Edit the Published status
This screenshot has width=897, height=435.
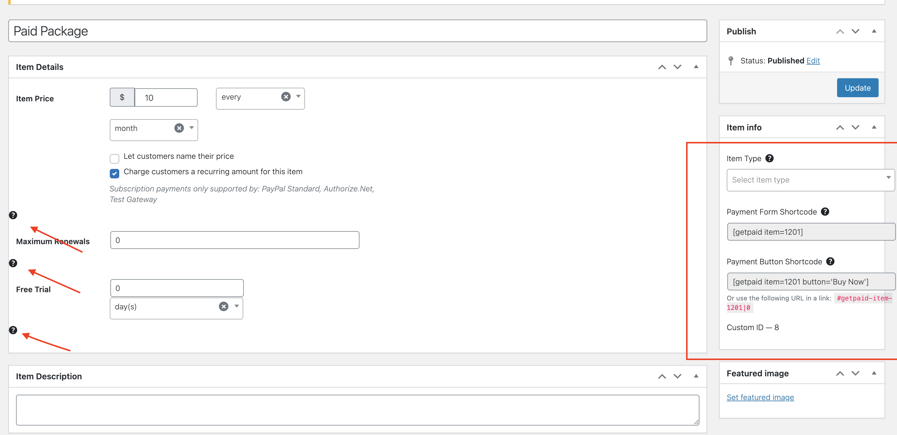813,60
